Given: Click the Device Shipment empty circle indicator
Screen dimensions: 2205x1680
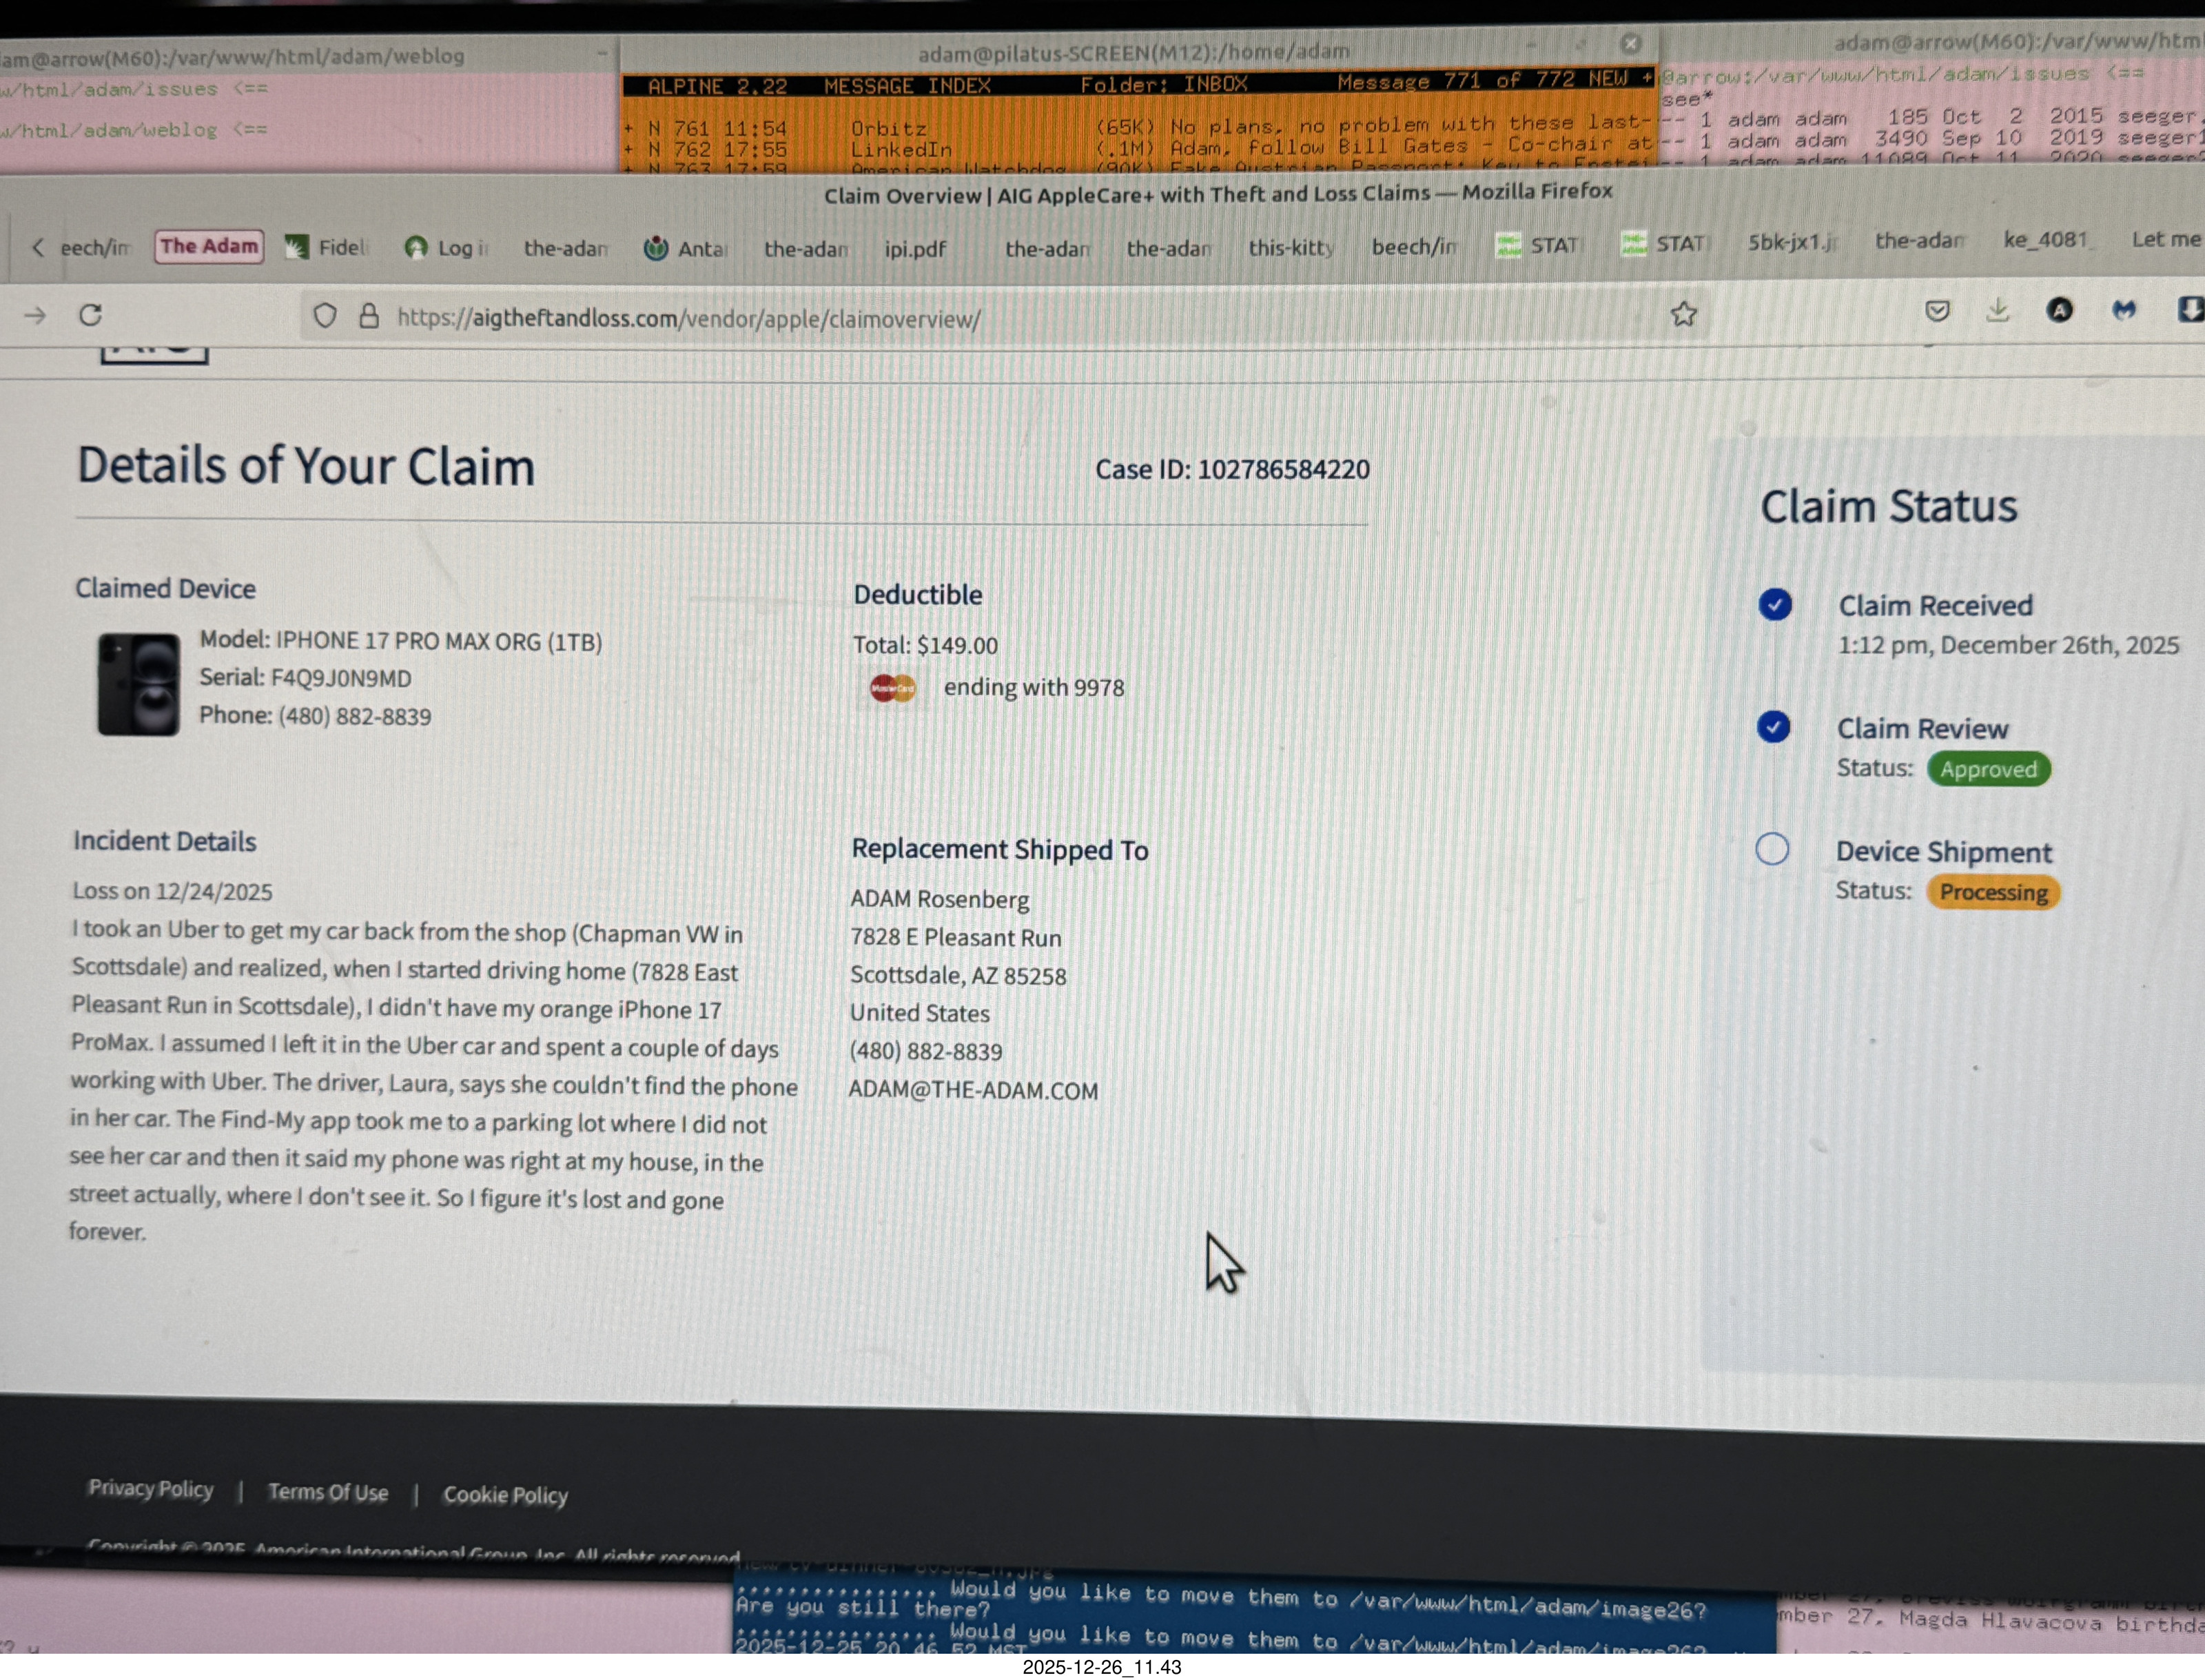Looking at the screenshot, I should click(1772, 849).
